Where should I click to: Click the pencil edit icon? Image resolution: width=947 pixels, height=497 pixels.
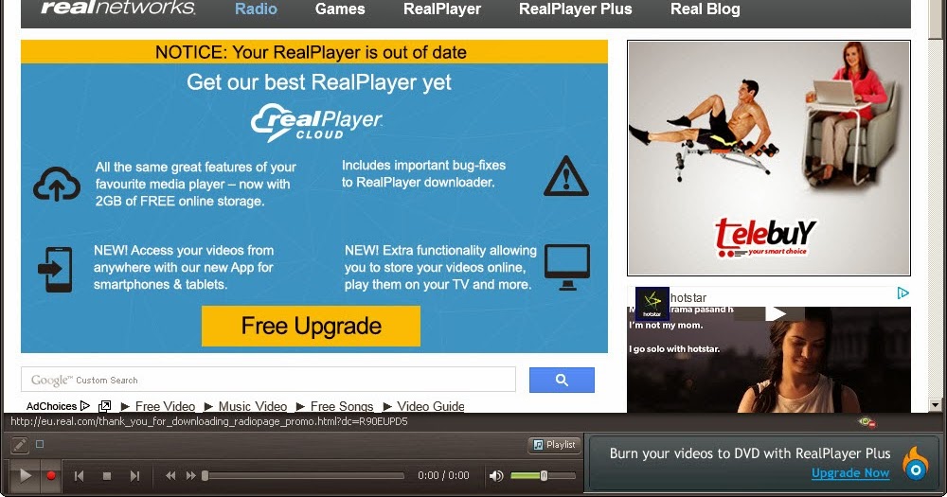tap(19, 445)
